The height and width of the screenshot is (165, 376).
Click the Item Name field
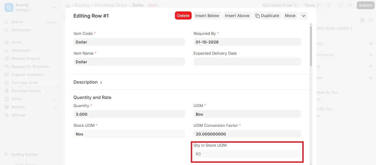[x=129, y=62]
